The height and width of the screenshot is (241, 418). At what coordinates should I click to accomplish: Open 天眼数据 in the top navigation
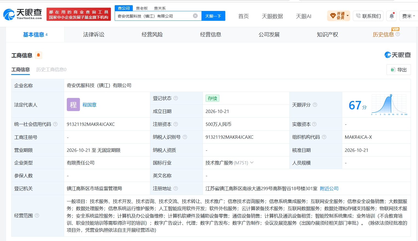pos(272,16)
